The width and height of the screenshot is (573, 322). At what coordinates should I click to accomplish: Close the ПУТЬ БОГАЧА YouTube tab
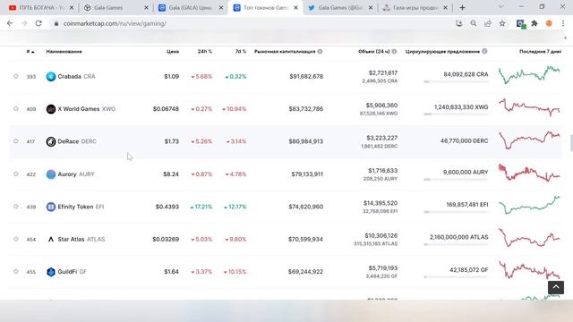(x=72, y=7)
